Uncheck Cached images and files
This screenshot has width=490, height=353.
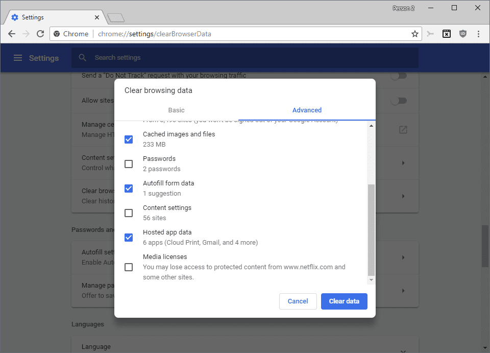129,139
